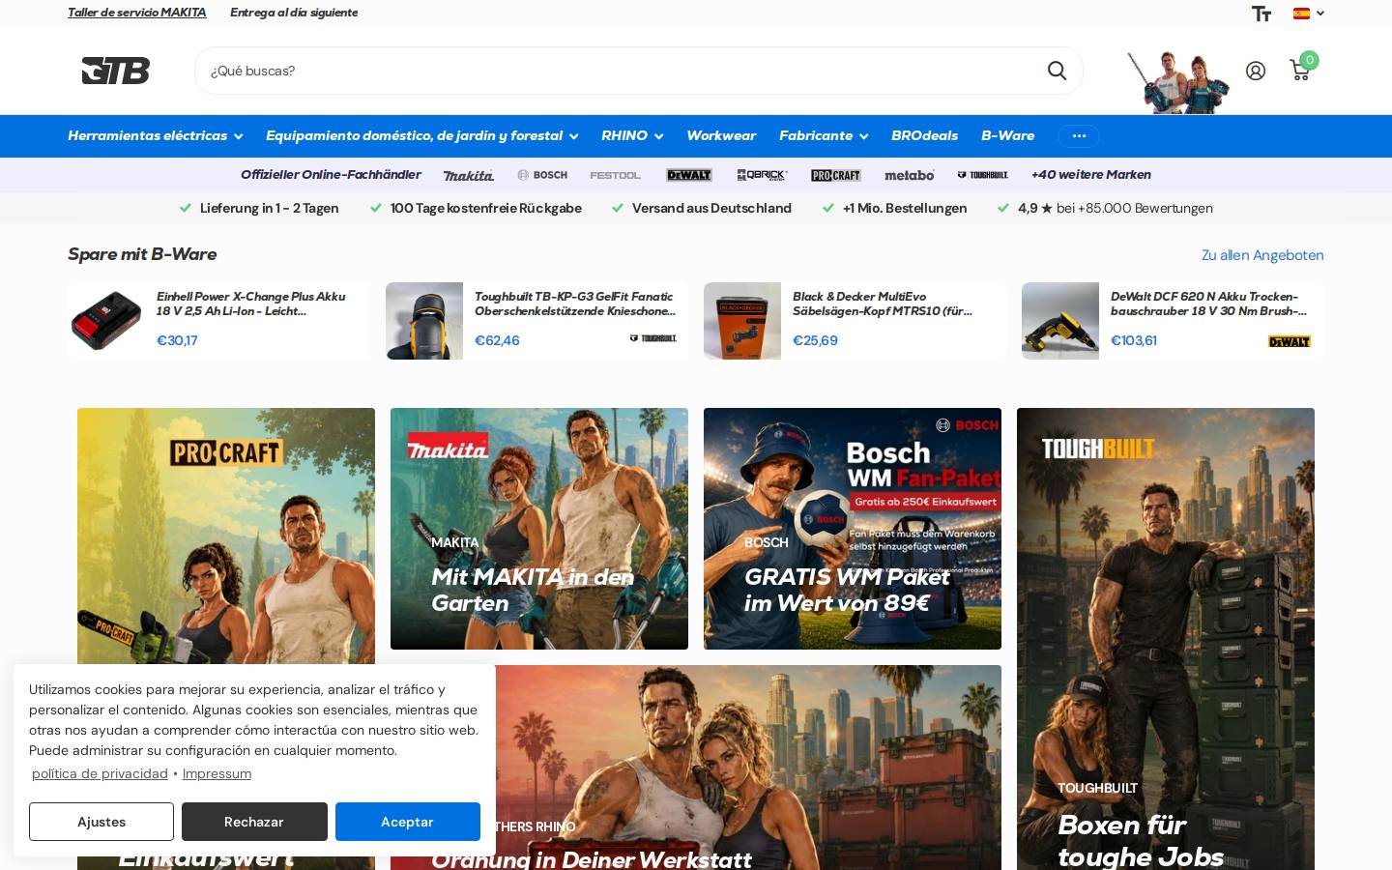Open the three-dots more menu button
The width and height of the screenshot is (1392, 870).
(1079, 136)
